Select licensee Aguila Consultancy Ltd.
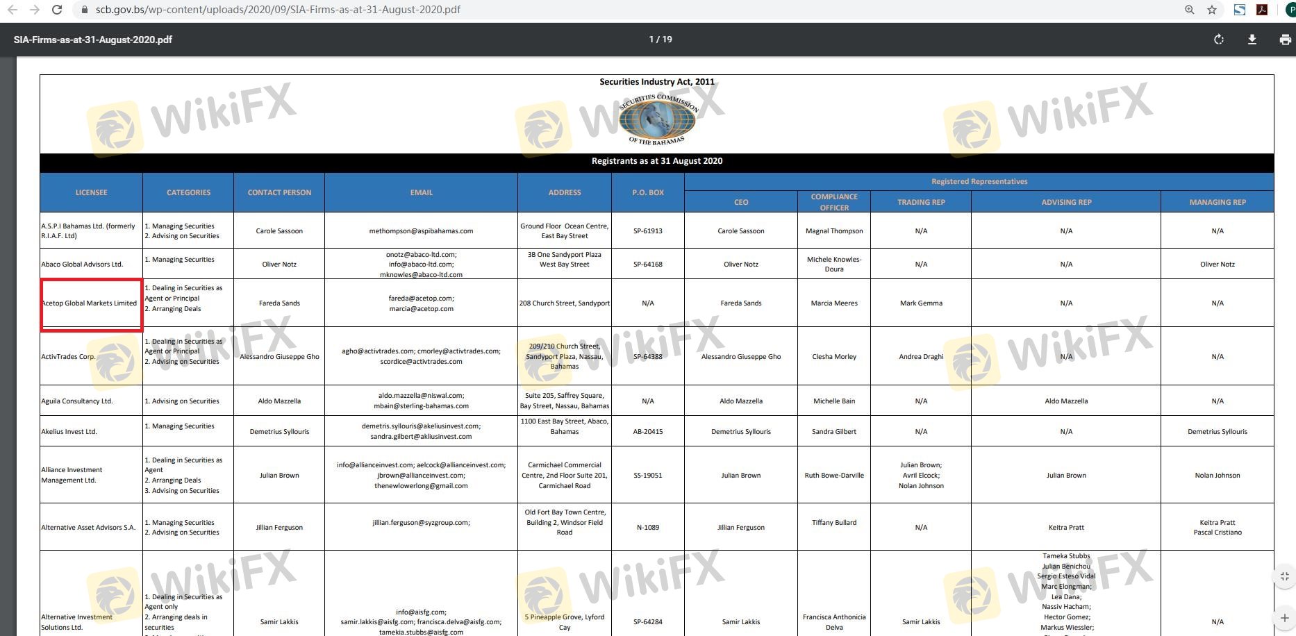 click(76, 401)
